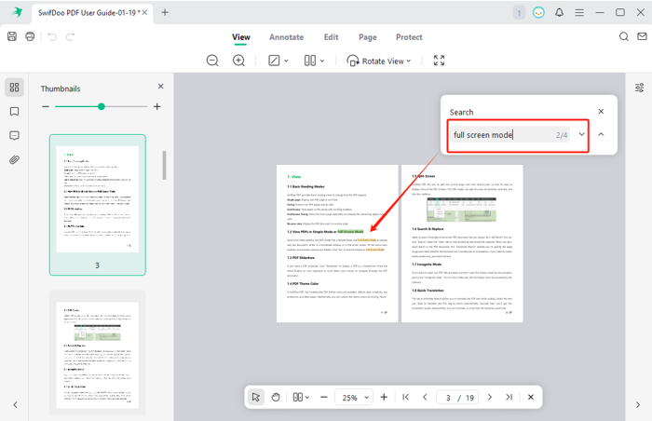Switch to the Page tab
This screenshot has width=652, height=421.
click(x=368, y=37)
